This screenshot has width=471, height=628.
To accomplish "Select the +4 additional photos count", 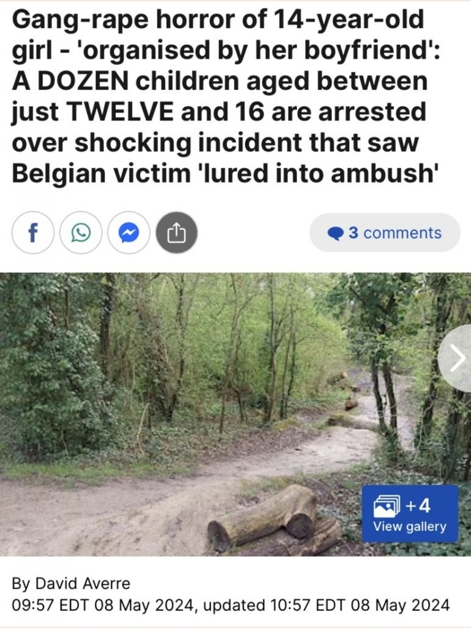I will (418, 506).
